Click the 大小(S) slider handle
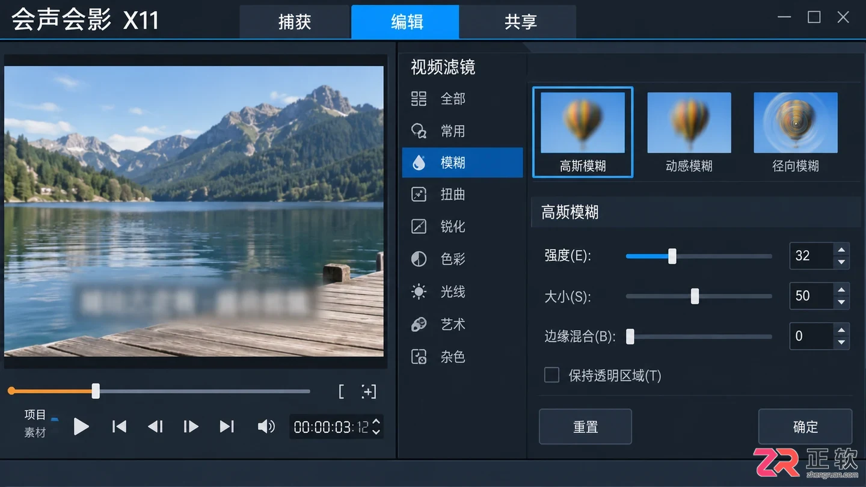 [x=695, y=296]
